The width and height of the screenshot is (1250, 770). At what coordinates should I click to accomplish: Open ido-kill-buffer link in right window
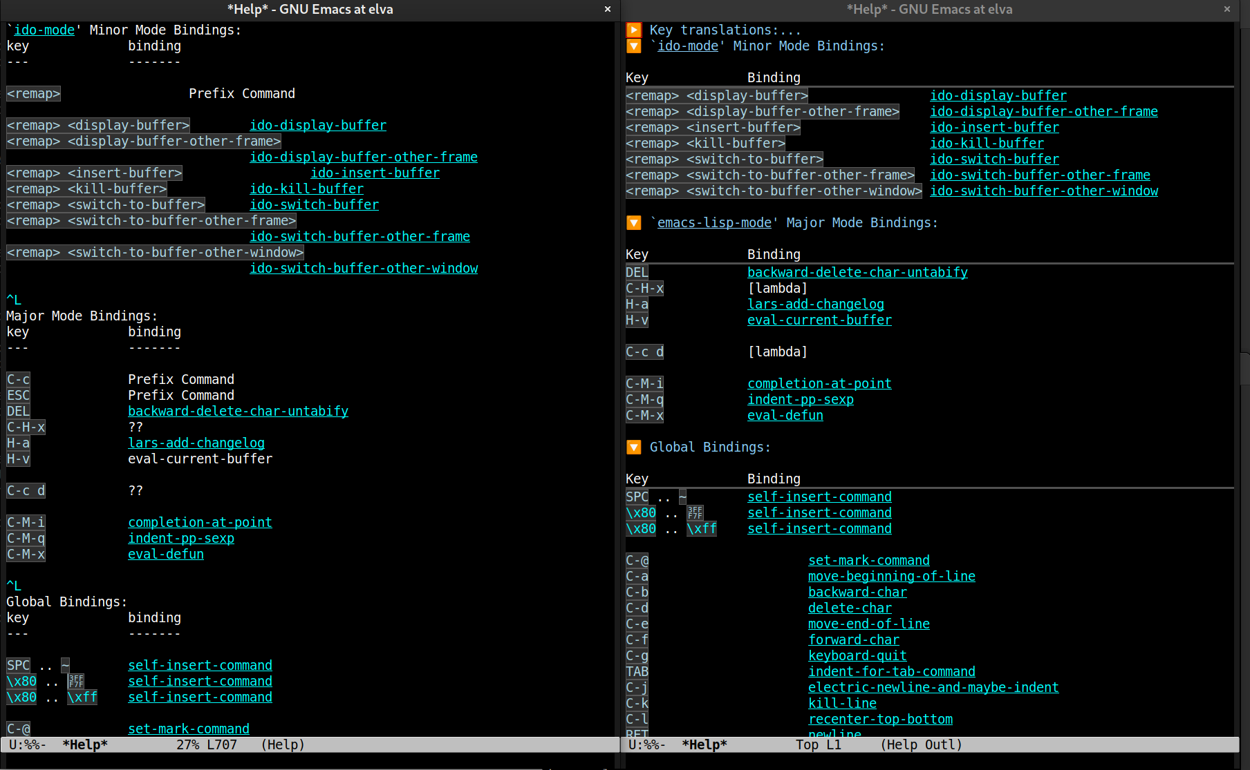[x=987, y=143]
